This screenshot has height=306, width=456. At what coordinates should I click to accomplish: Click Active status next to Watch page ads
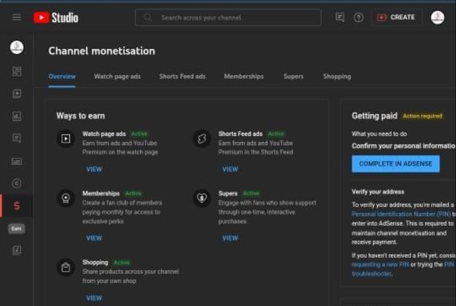[139, 134]
